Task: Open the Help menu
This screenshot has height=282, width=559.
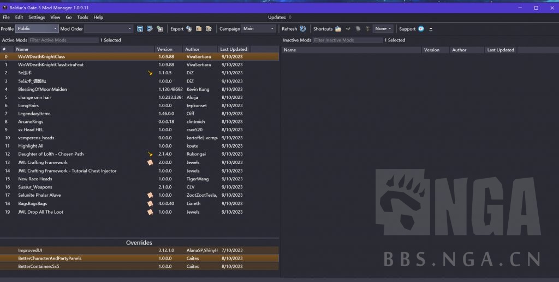Action: coord(98,17)
